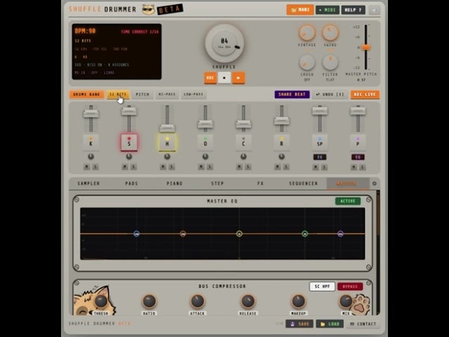The height and width of the screenshot is (337, 449).
Task: Open the MIDI settings button
Action: (328, 10)
